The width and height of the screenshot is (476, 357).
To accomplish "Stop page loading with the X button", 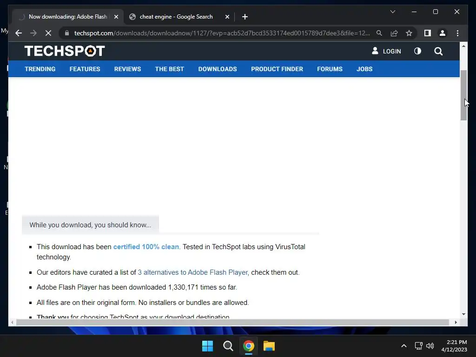I will tap(48, 33).
